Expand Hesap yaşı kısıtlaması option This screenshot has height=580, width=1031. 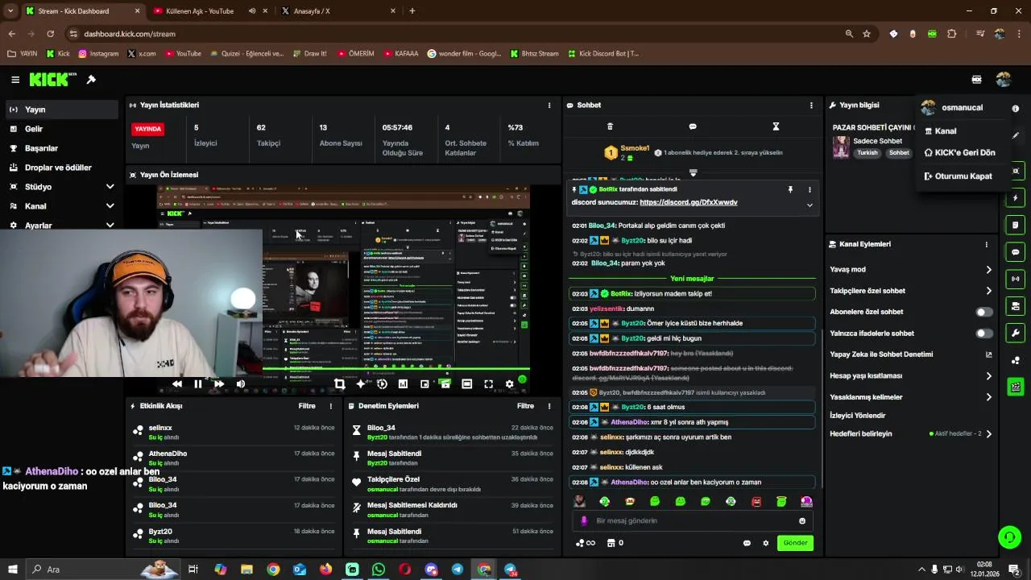(988, 376)
